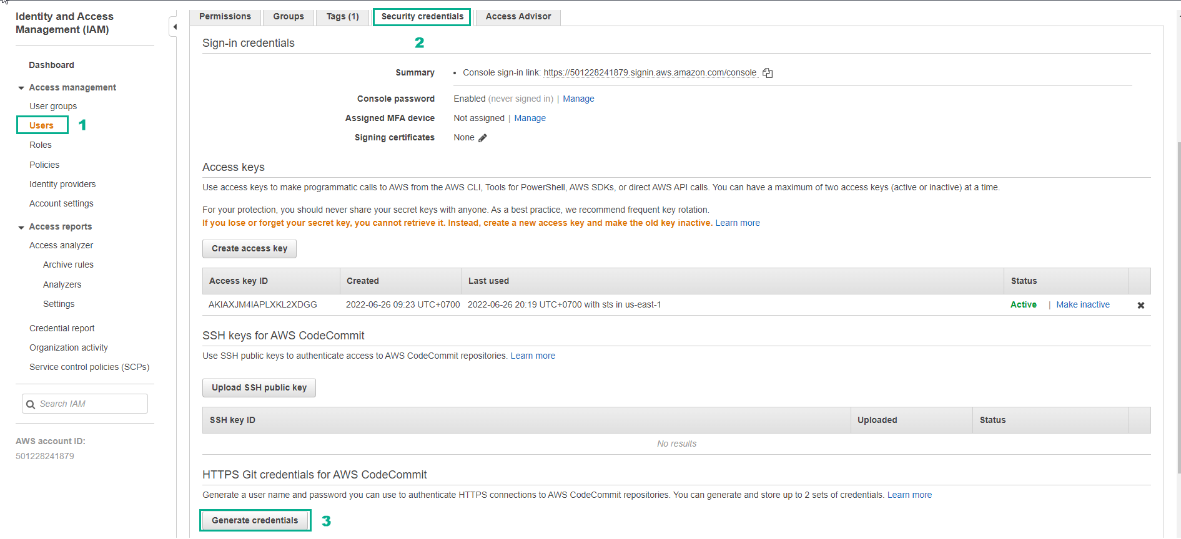
Task: Select the Tags (1) tab
Action: [x=342, y=17]
